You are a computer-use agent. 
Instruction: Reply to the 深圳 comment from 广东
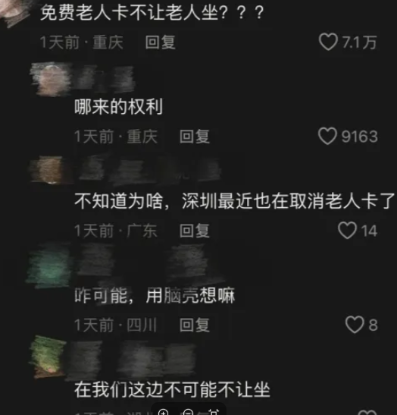(195, 231)
